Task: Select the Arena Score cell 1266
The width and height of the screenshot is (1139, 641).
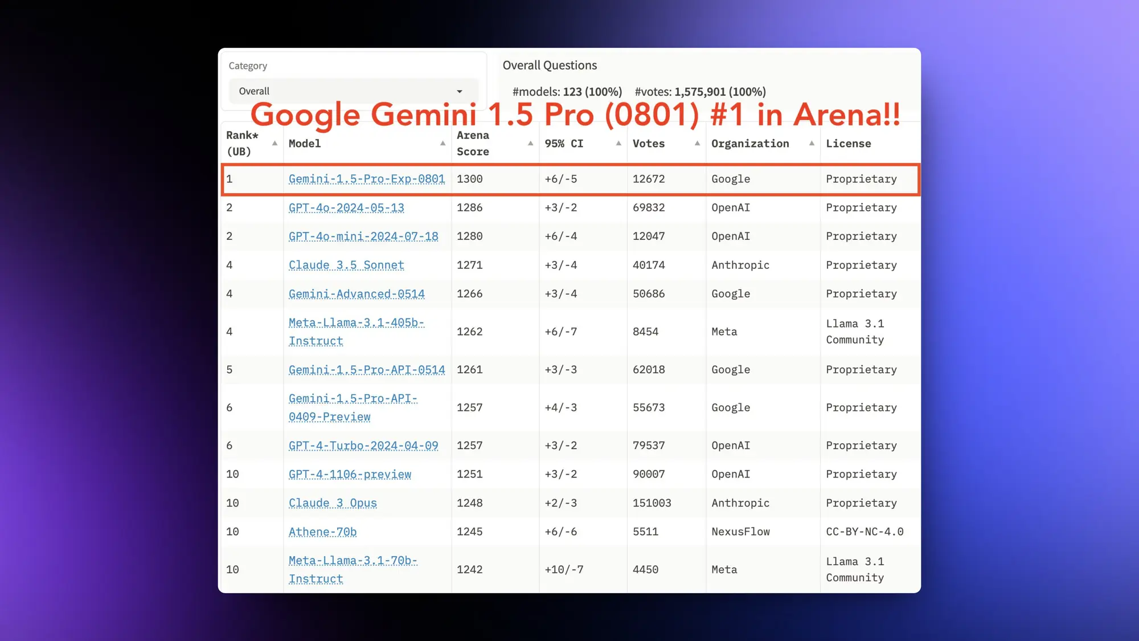Action: 469,293
